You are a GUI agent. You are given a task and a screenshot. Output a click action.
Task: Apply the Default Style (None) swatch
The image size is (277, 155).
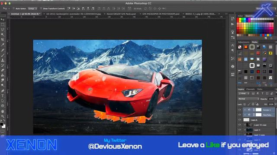pyautogui.click(x=240, y=47)
